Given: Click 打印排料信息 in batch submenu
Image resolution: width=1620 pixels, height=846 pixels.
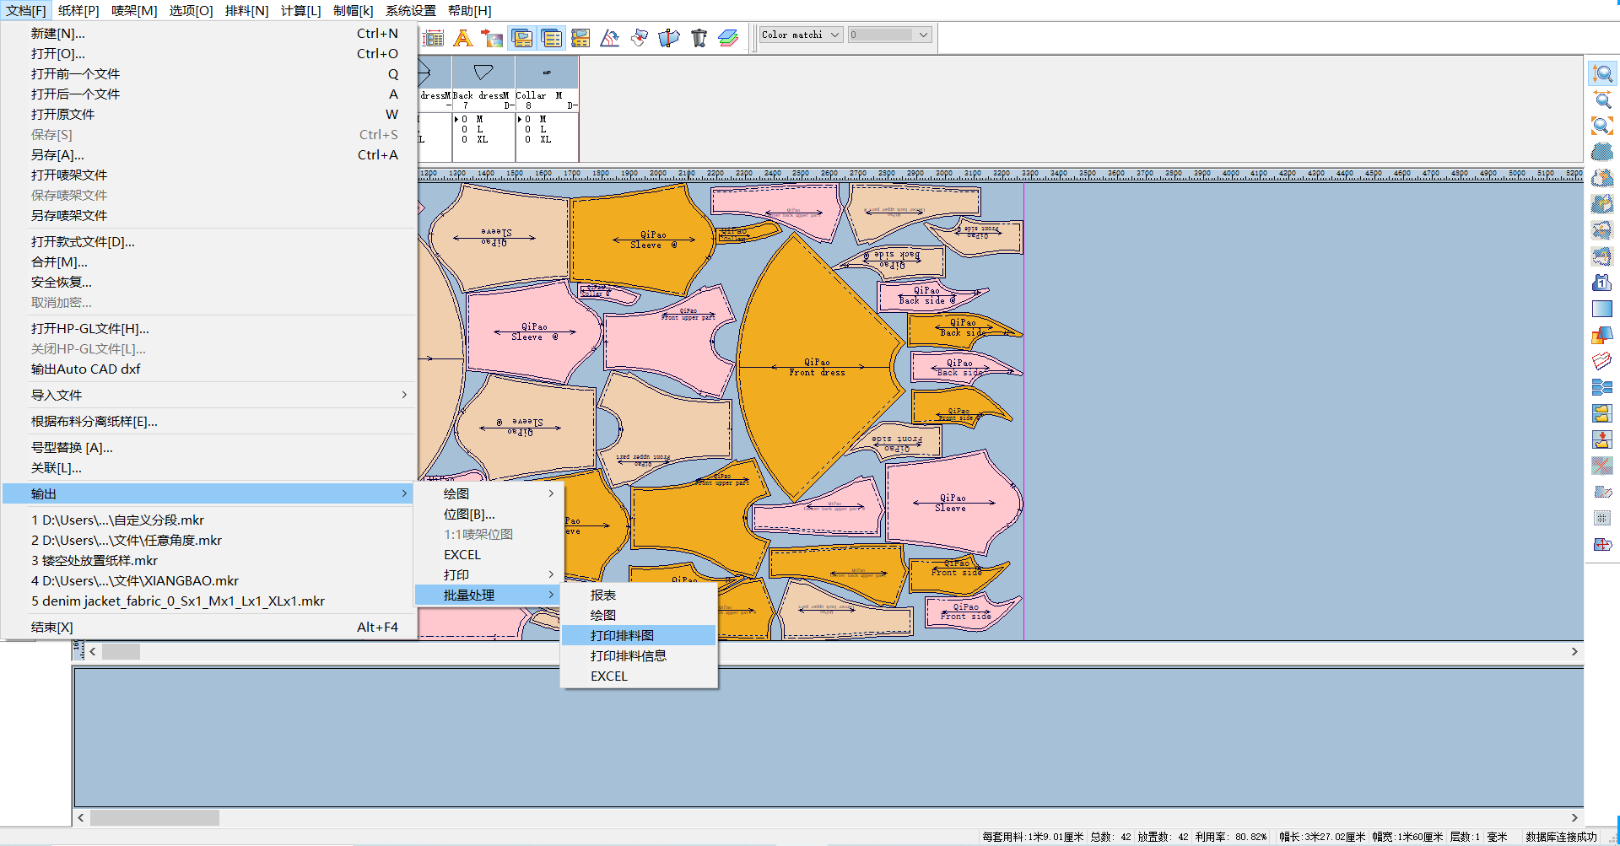Looking at the screenshot, I should tap(639, 656).
